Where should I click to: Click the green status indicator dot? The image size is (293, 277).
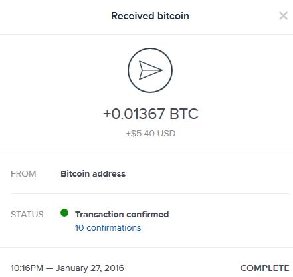click(x=64, y=213)
